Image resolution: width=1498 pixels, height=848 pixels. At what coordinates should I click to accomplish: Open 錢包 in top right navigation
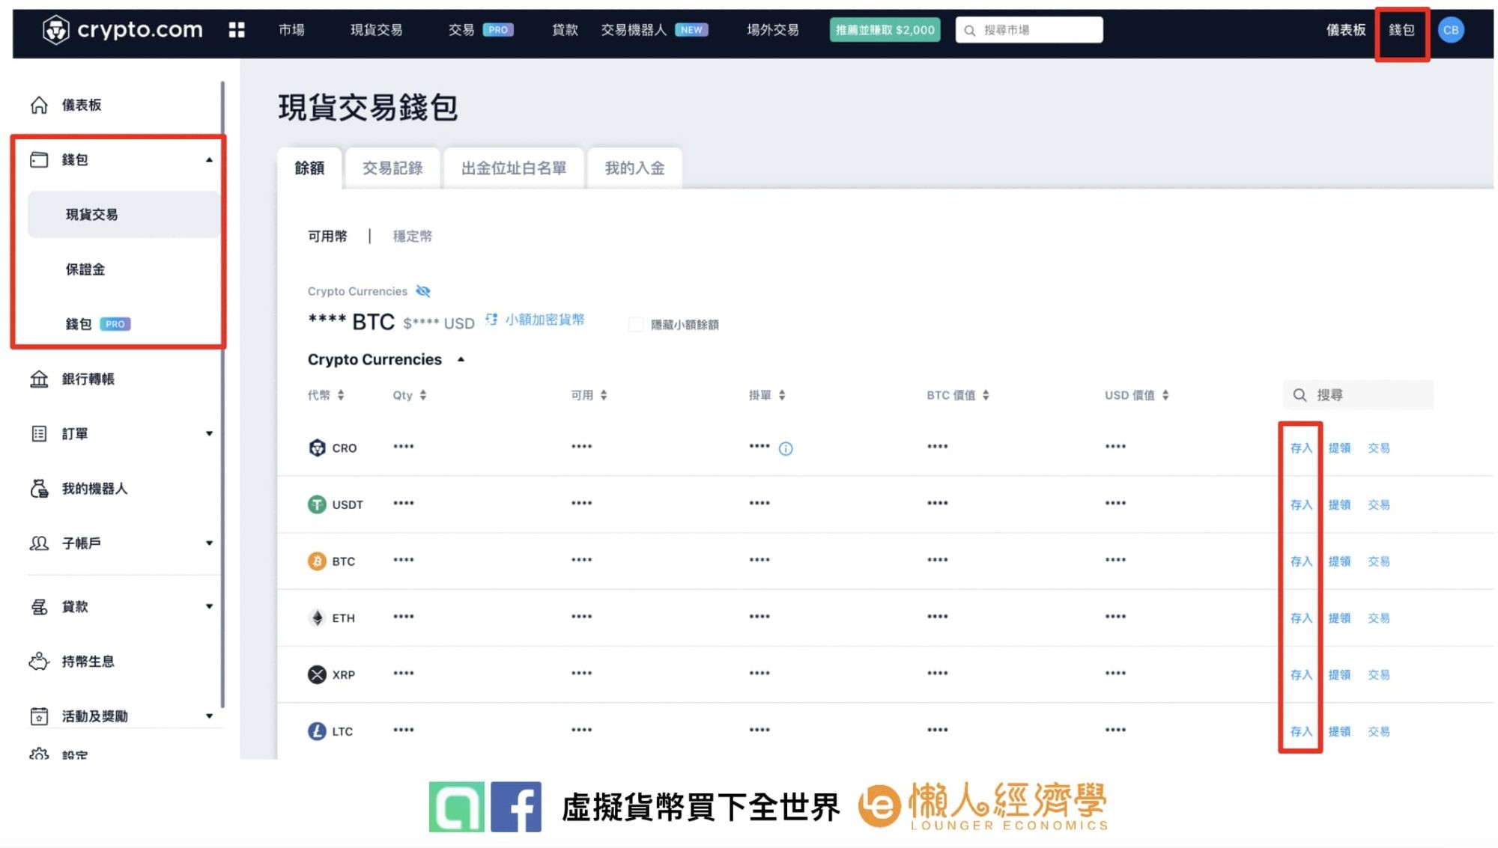click(x=1401, y=30)
